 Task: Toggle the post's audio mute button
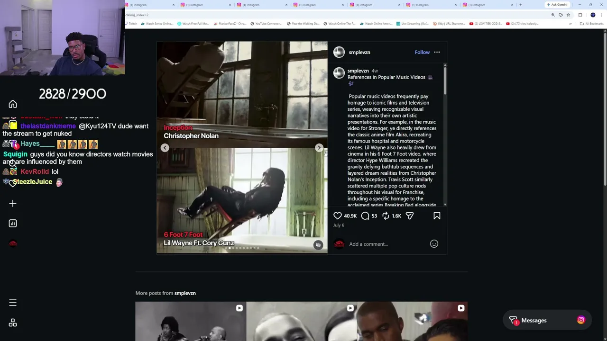318,245
